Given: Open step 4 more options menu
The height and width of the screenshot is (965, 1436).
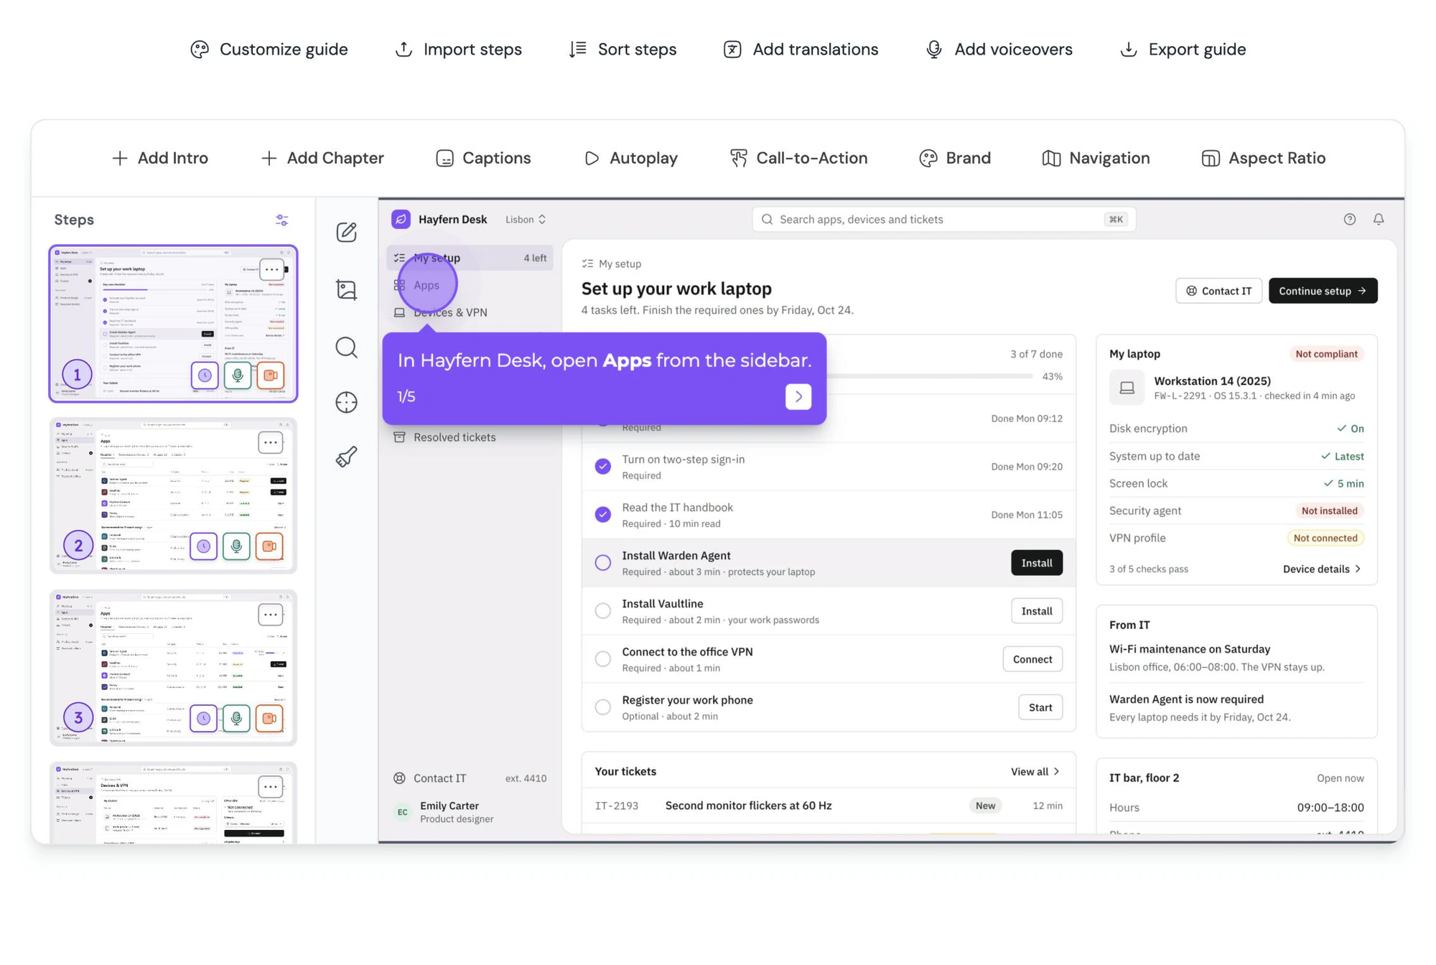Looking at the screenshot, I should 270,786.
